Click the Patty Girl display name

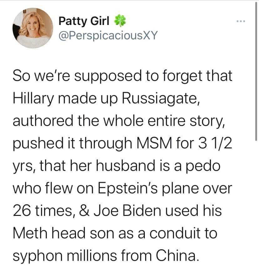click(x=84, y=21)
